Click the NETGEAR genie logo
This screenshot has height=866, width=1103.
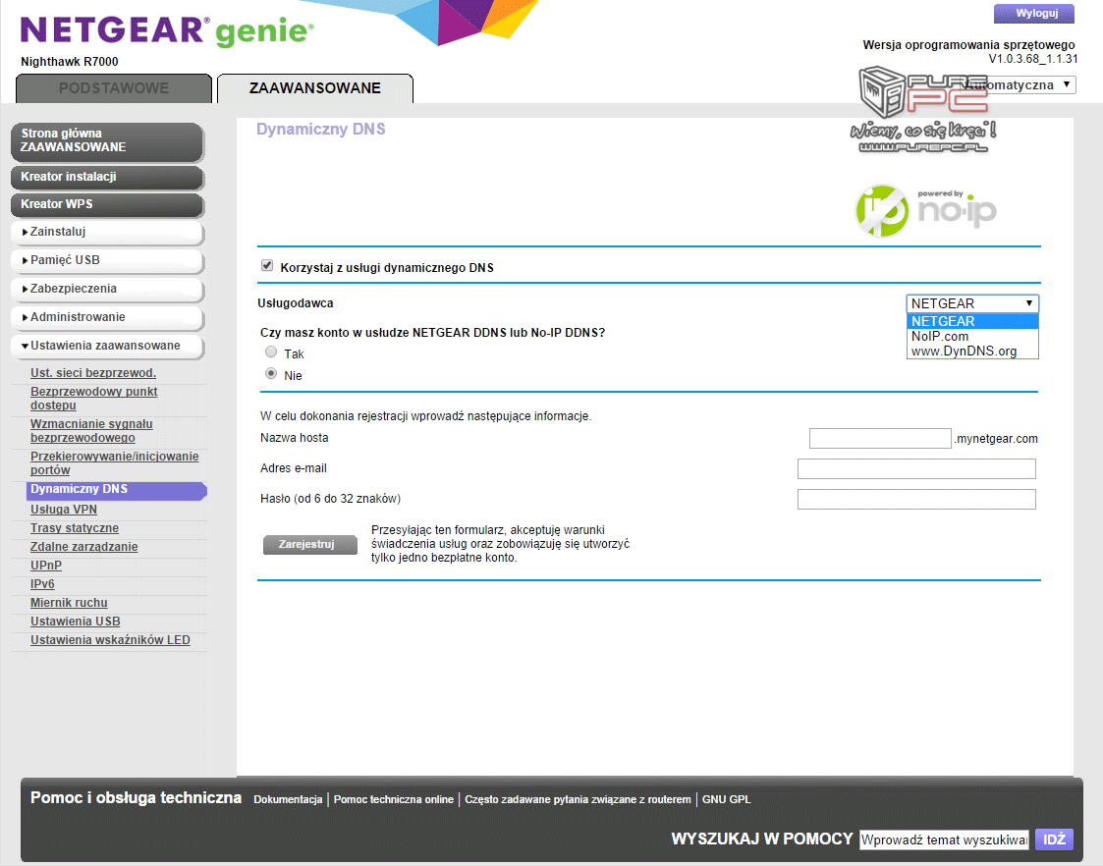click(x=167, y=31)
